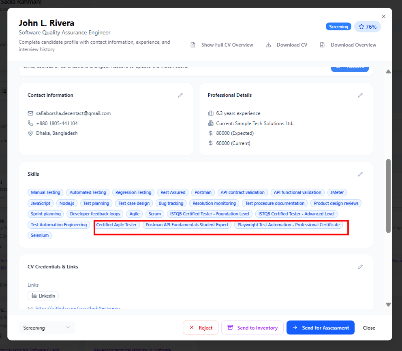Click the location pin icon for Dhaka
Viewport: 402px width, 351px height.
click(30, 133)
